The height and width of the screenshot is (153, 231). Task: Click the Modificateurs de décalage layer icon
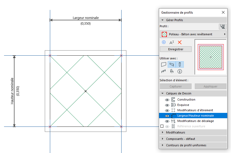(173, 121)
